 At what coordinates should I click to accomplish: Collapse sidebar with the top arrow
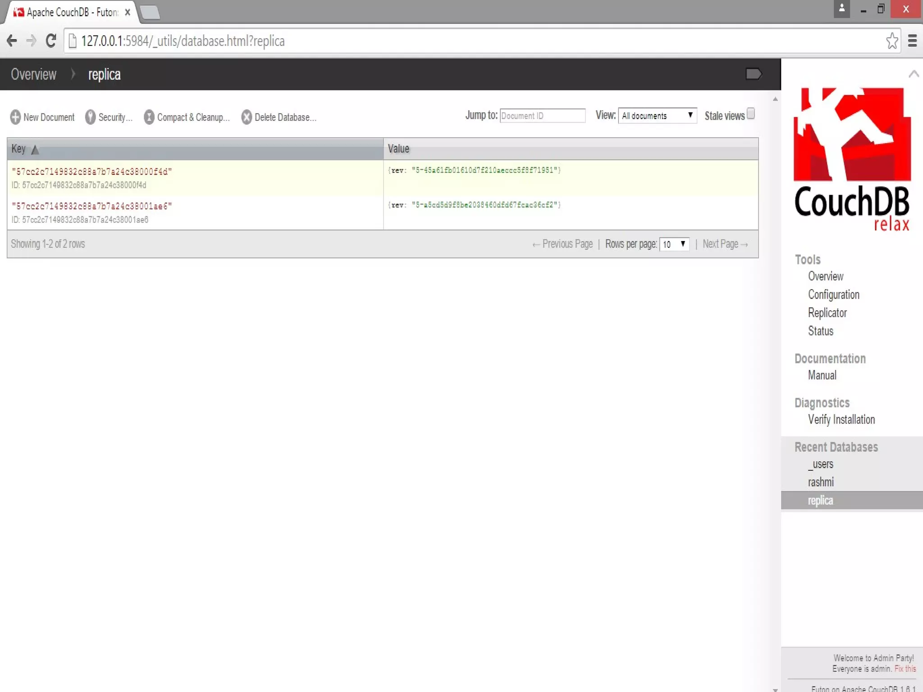tap(914, 74)
